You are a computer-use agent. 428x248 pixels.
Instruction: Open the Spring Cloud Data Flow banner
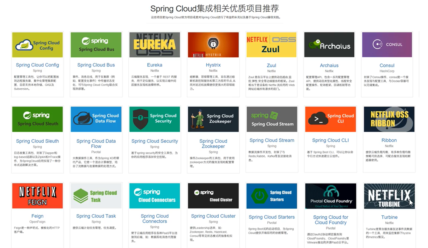(x=96, y=119)
